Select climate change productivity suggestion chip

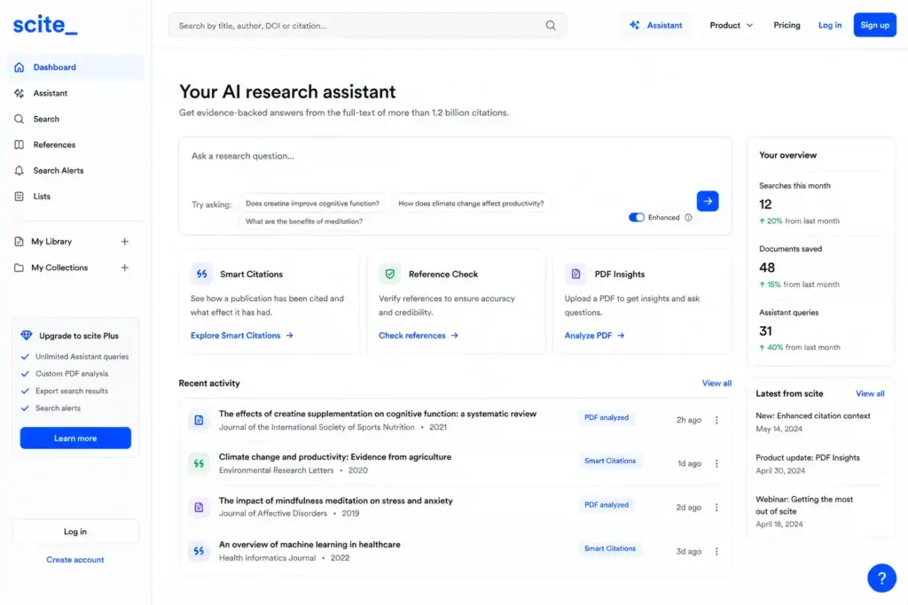[471, 204]
